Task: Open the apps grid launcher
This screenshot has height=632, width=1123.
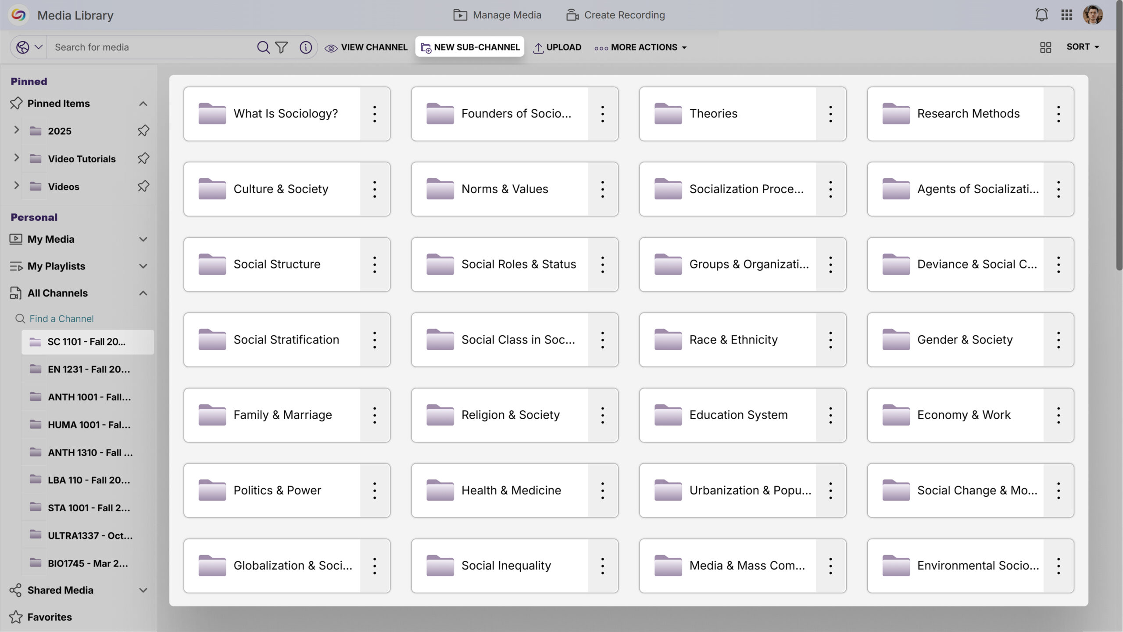Action: tap(1066, 15)
